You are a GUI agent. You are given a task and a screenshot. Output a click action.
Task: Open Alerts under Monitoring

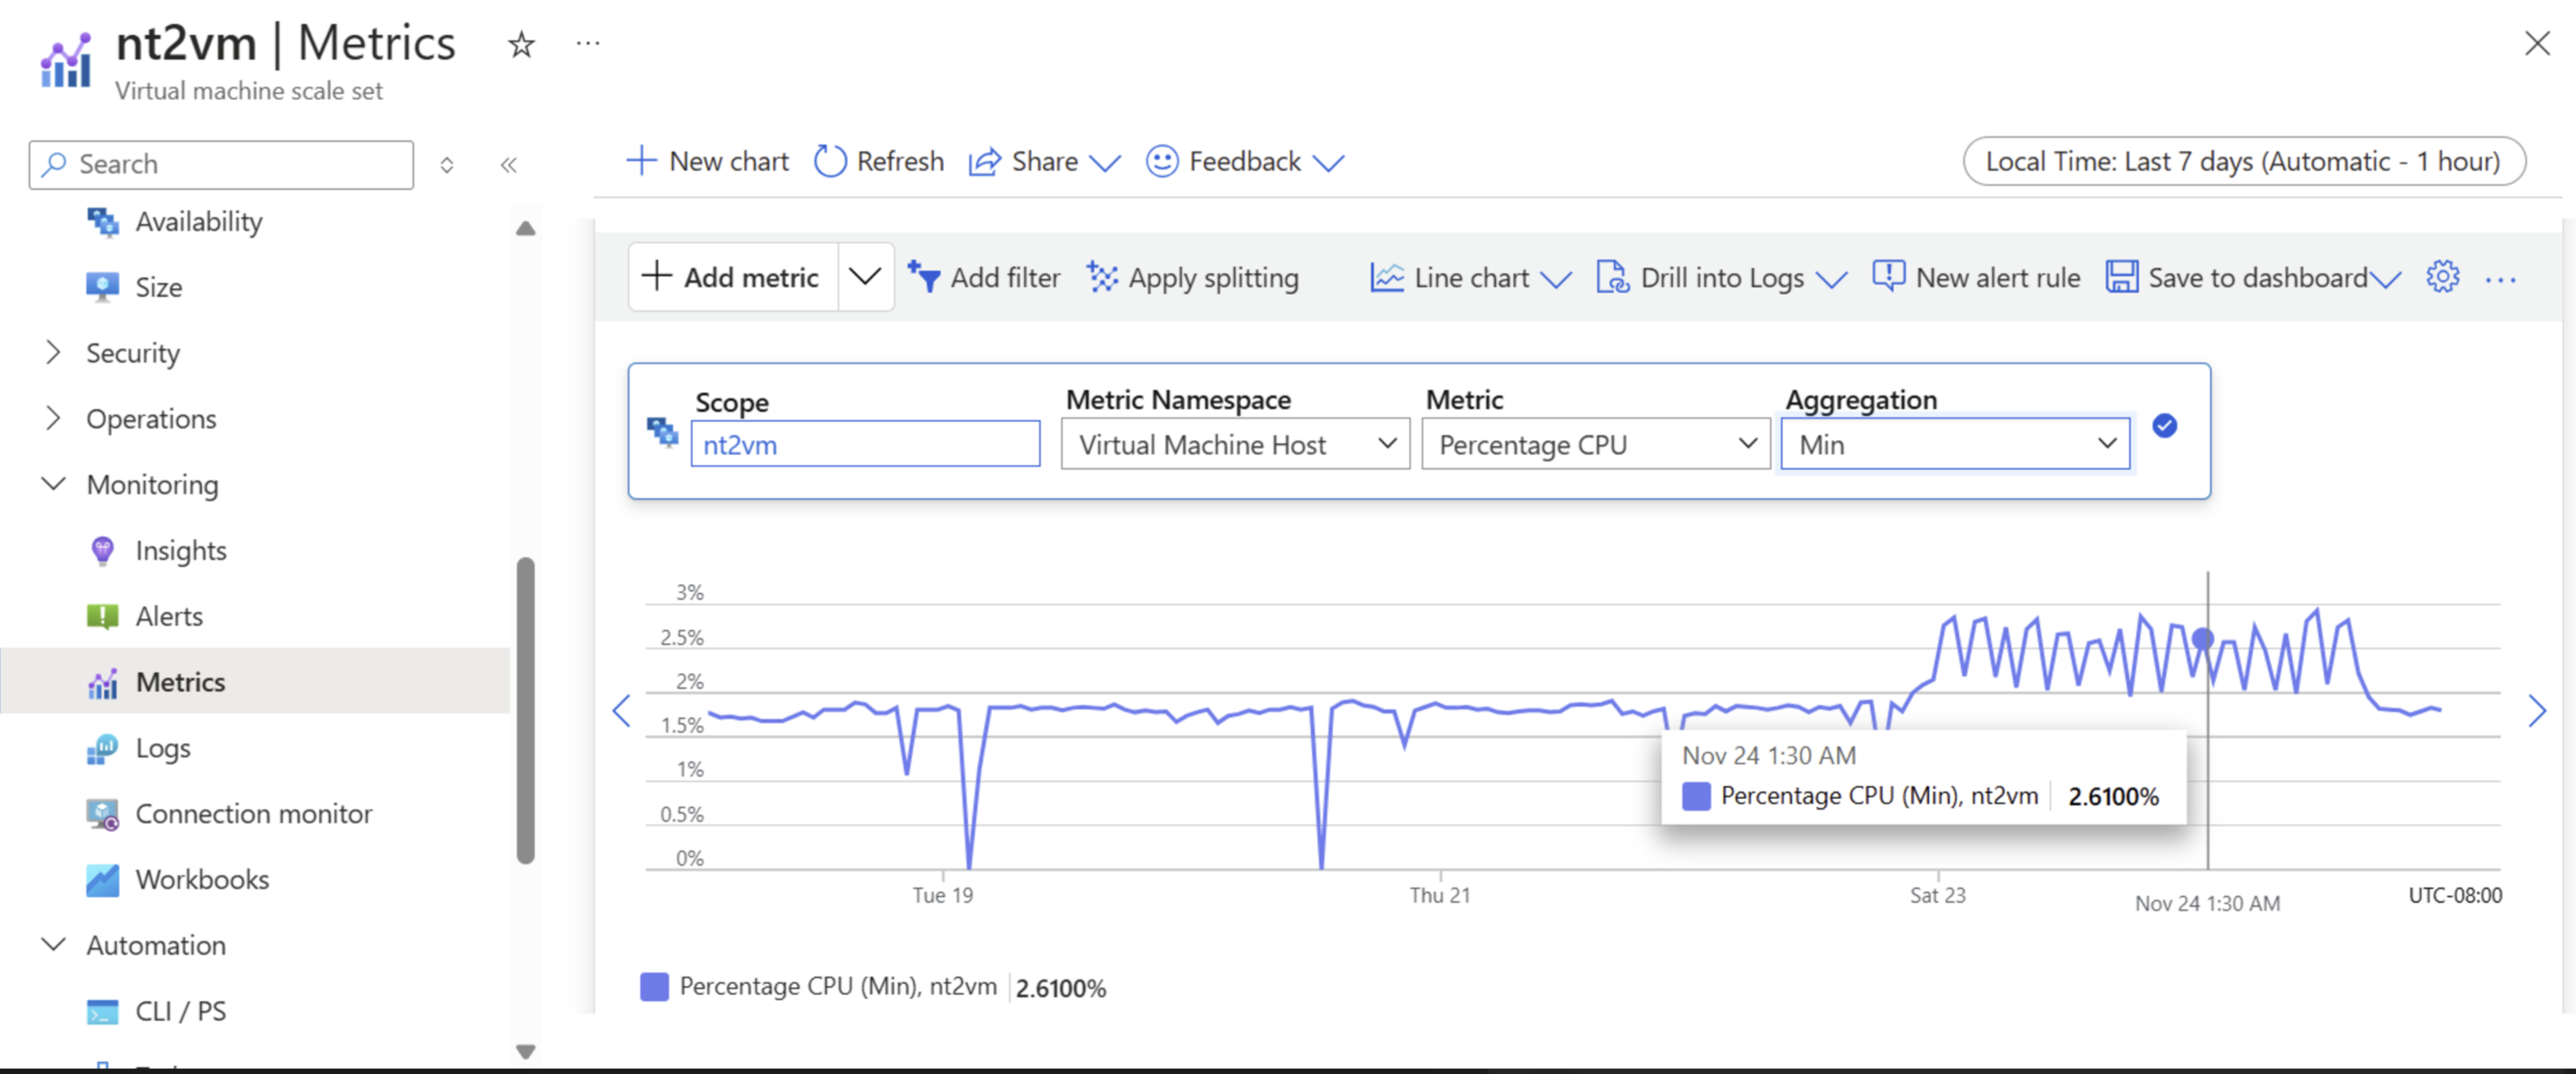pyautogui.click(x=169, y=617)
